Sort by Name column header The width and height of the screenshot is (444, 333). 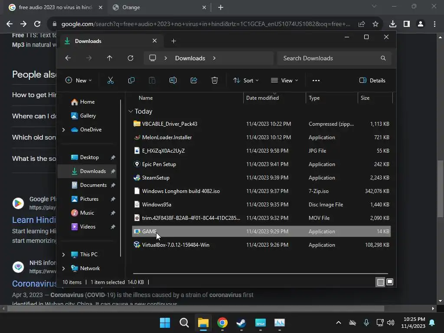coord(186,98)
